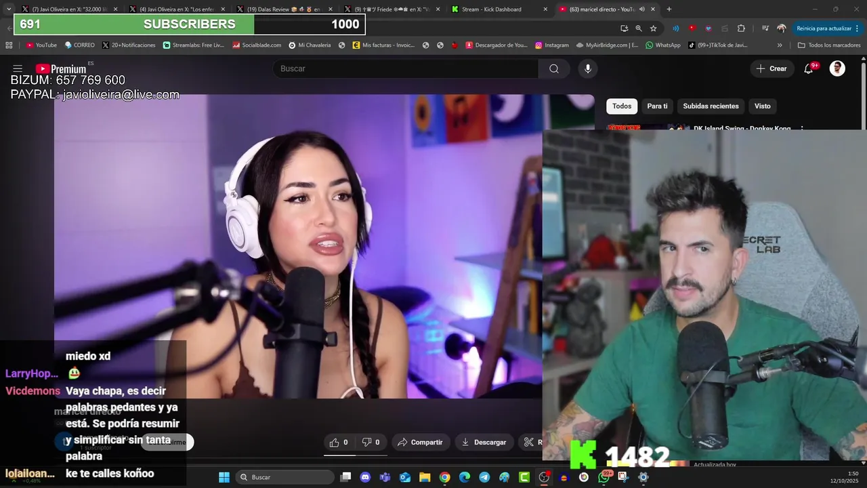Switch to the Dalas Review X tab
The width and height of the screenshot is (867, 488).
284,9
